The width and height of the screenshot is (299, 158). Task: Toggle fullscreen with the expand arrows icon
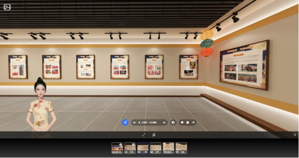(143, 135)
